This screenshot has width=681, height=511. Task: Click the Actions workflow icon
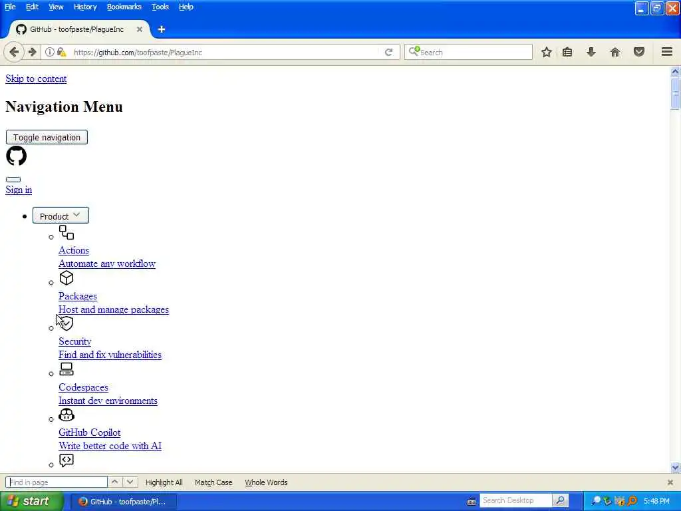(x=67, y=232)
